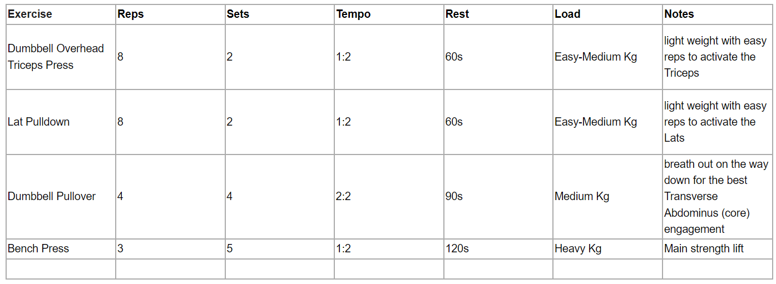Viewport: 776px width, 284px height.
Task: Click the Reps column header cell
Action: tap(131, 14)
